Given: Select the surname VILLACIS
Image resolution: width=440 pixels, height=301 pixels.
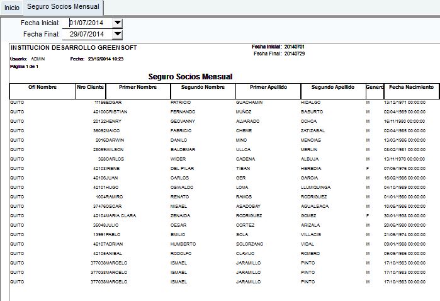Looking at the screenshot, I should (310, 234).
